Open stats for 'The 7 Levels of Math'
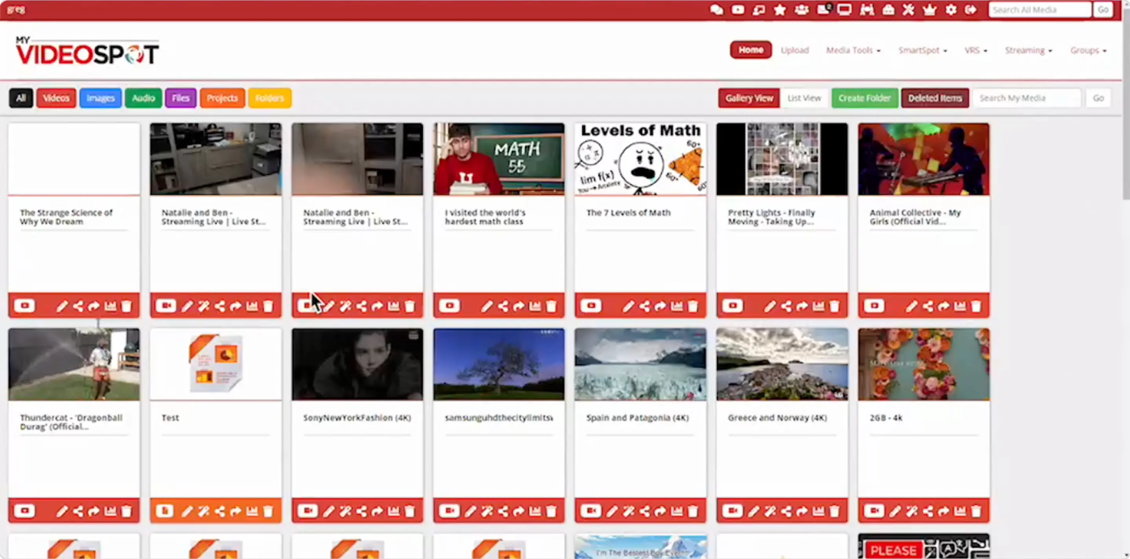The image size is (1130, 559). 676,306
